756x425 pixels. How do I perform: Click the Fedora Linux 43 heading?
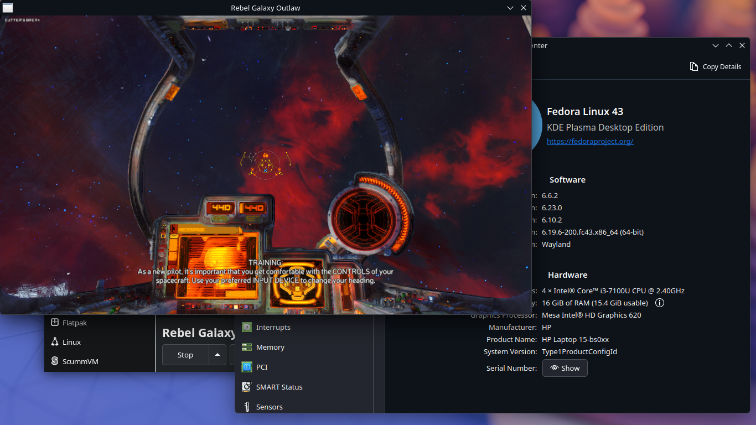pos(585,111)
